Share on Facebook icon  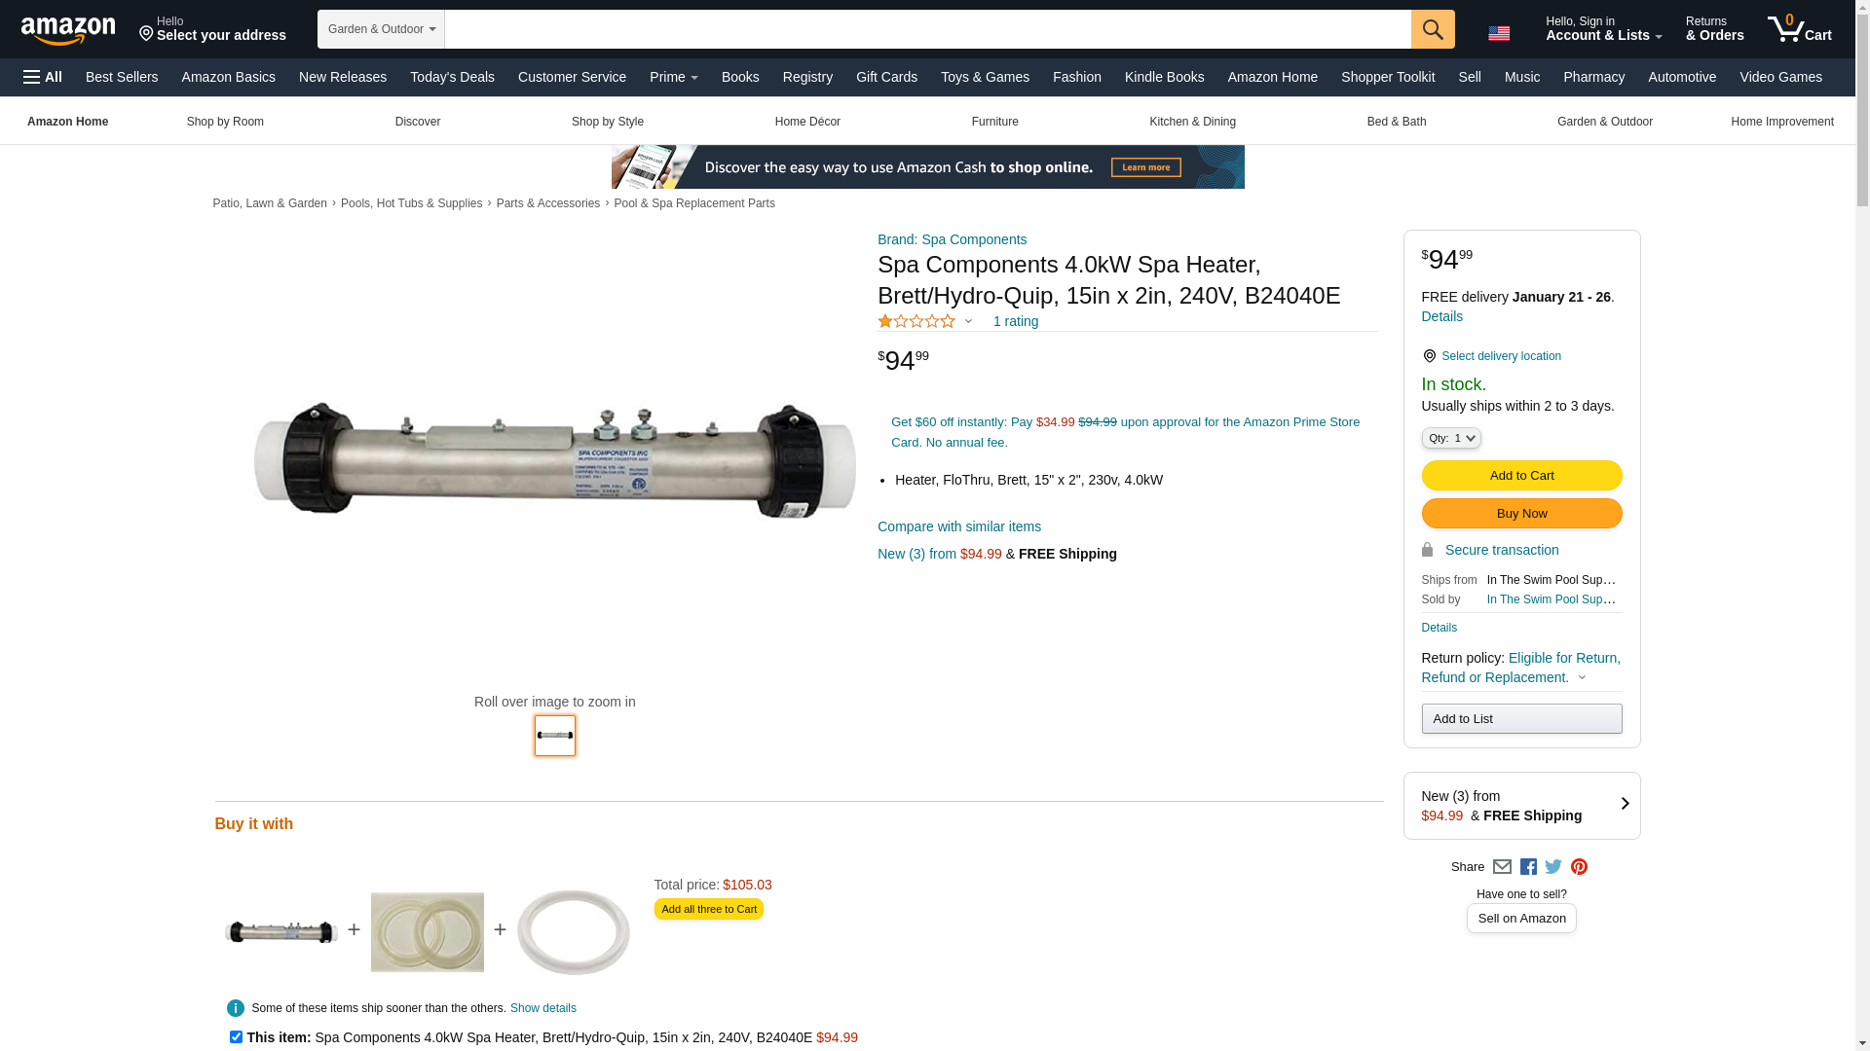pos(1528,867)
